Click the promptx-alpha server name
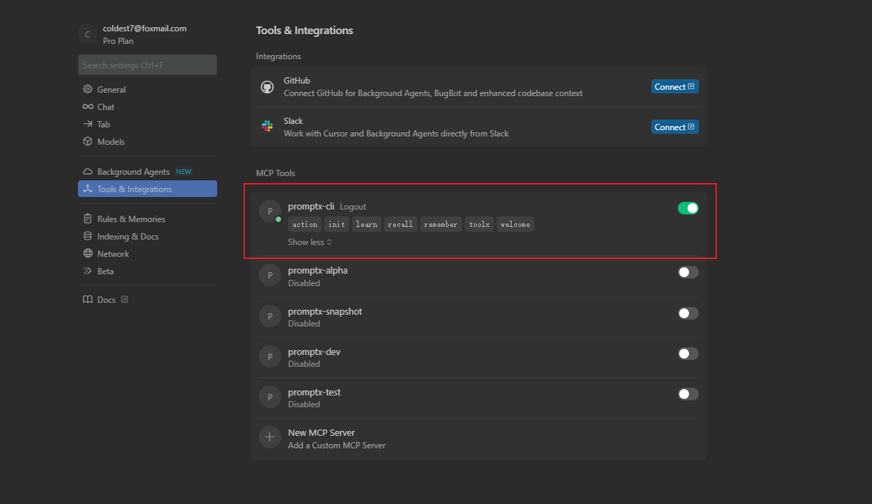Screen dimensions: 872x504 (x=318, y=270)
